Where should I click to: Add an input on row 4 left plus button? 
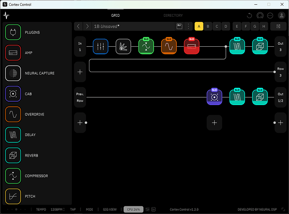point(80,123)
